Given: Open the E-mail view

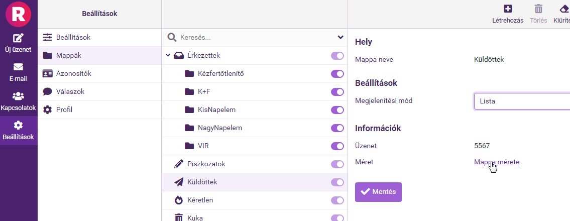Looking at the screenshot, I should pyautogui.click(x=18, y=67).
